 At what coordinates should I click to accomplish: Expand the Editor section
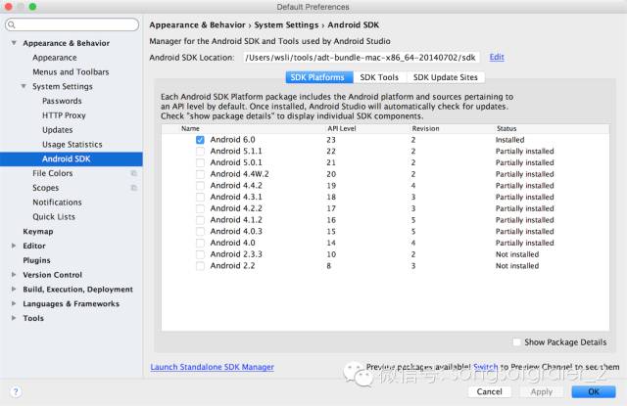pyautogui.click(x=14, y=246)
